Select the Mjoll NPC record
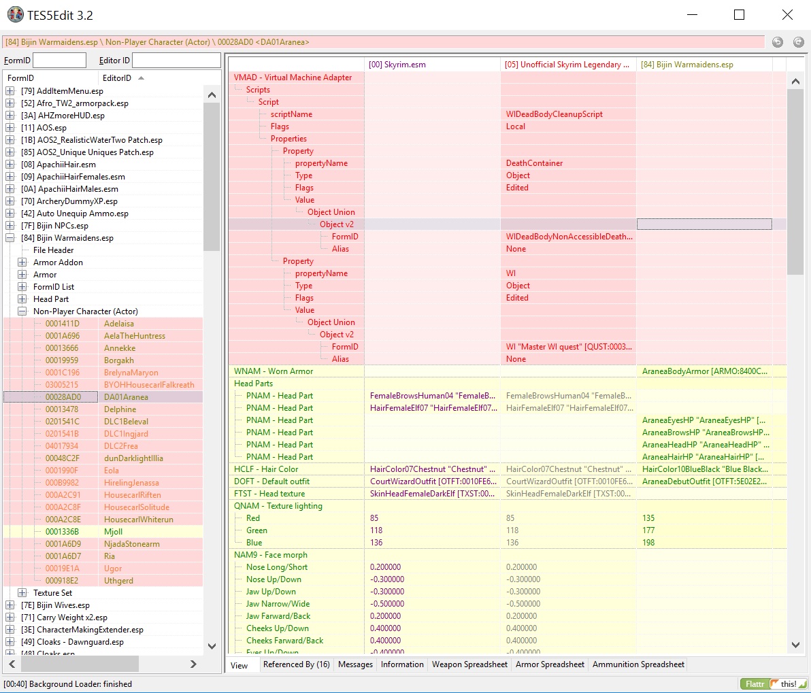Screen dimensions: 811x693 [103, 532]
